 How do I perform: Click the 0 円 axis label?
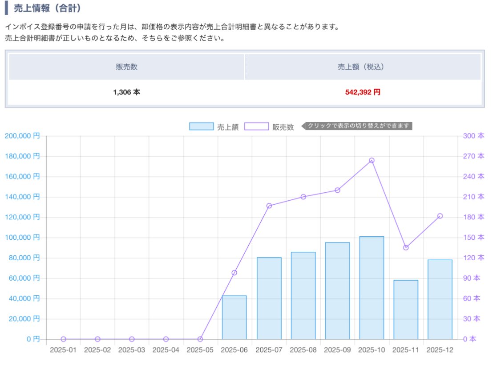[x=33, y=339]
